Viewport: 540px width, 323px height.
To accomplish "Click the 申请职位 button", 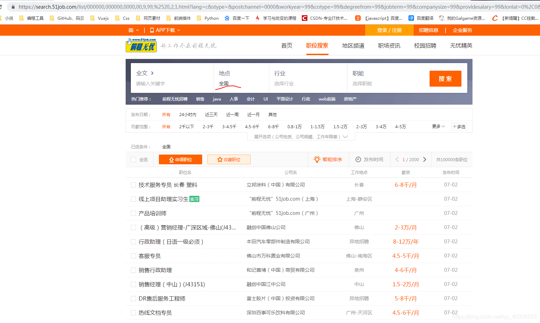I will pos(180,159).
